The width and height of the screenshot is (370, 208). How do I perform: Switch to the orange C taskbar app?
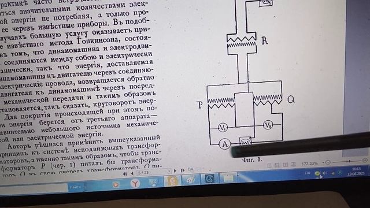172,181
